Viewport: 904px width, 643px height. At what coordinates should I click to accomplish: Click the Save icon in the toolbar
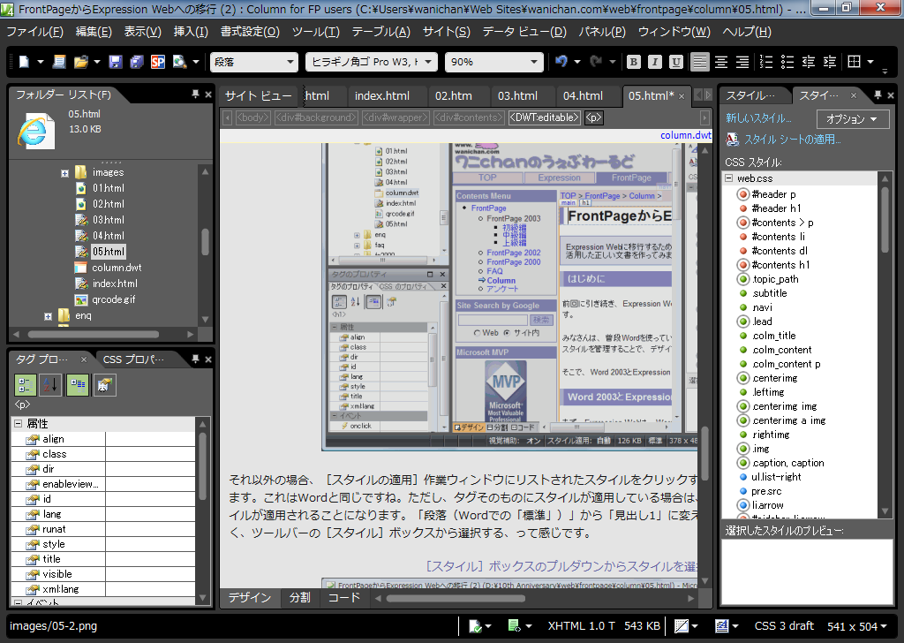[115, 62]
